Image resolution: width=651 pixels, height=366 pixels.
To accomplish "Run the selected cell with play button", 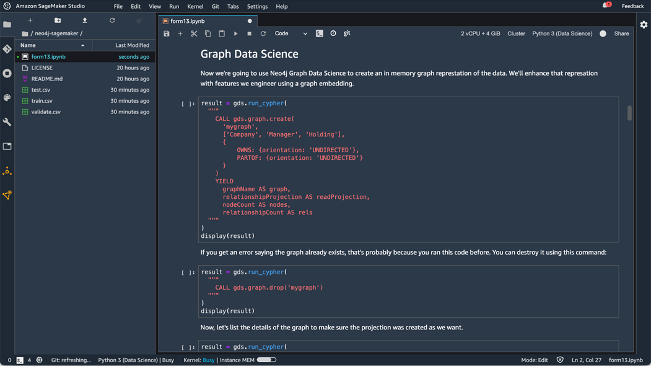I will pyautogui.click(x=235, y=33).
